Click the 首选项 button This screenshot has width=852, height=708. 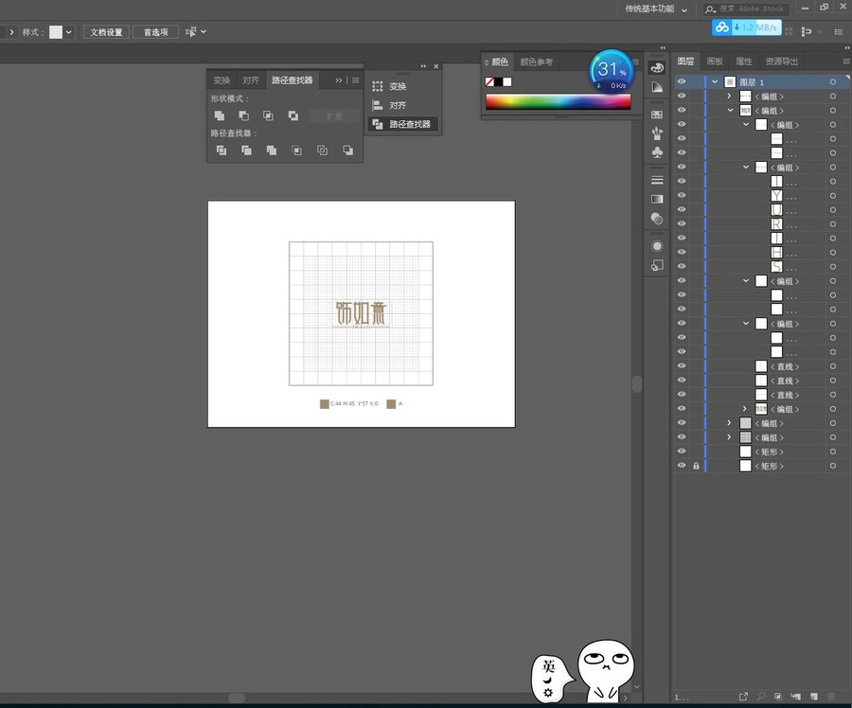(155, 32)
